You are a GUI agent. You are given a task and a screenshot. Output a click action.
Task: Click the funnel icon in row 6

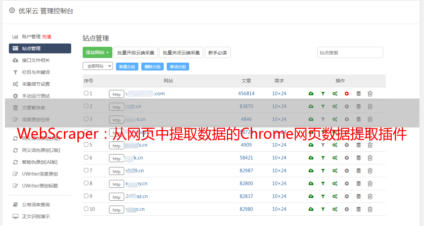323,158
